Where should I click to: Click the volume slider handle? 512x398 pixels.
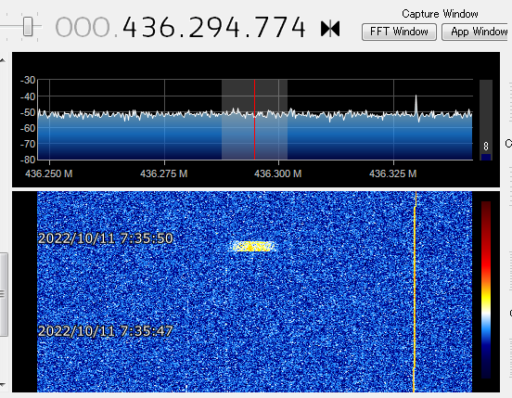pos(28,27)
